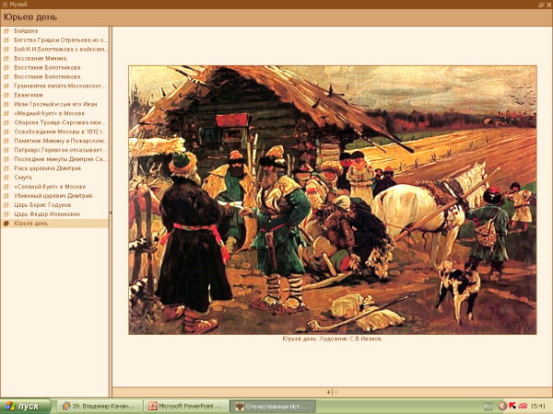553x414 pixels.
Task: Click the icon beside the Смута item
Action: 6,177
